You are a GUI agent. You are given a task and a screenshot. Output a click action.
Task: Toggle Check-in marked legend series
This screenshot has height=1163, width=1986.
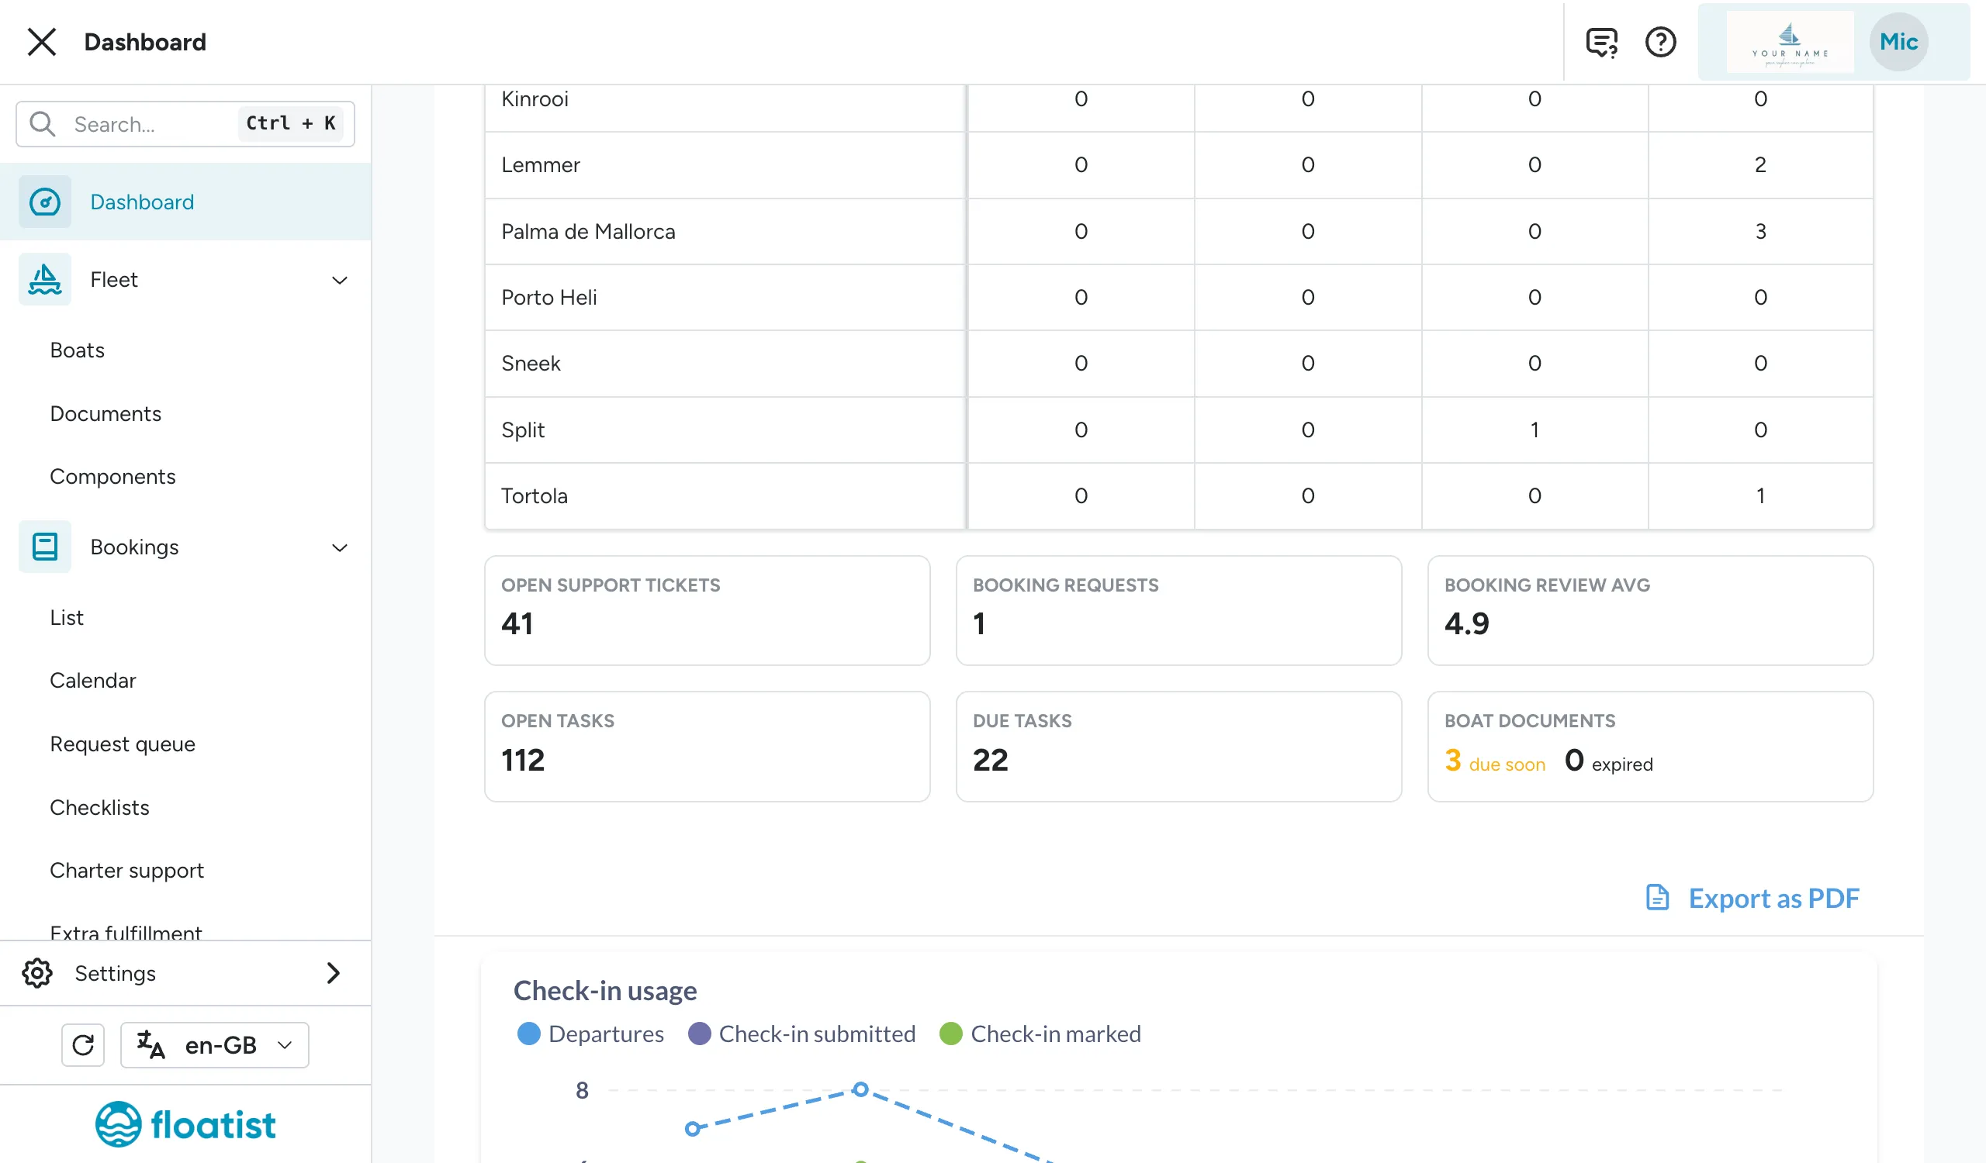[1040, 1034]
